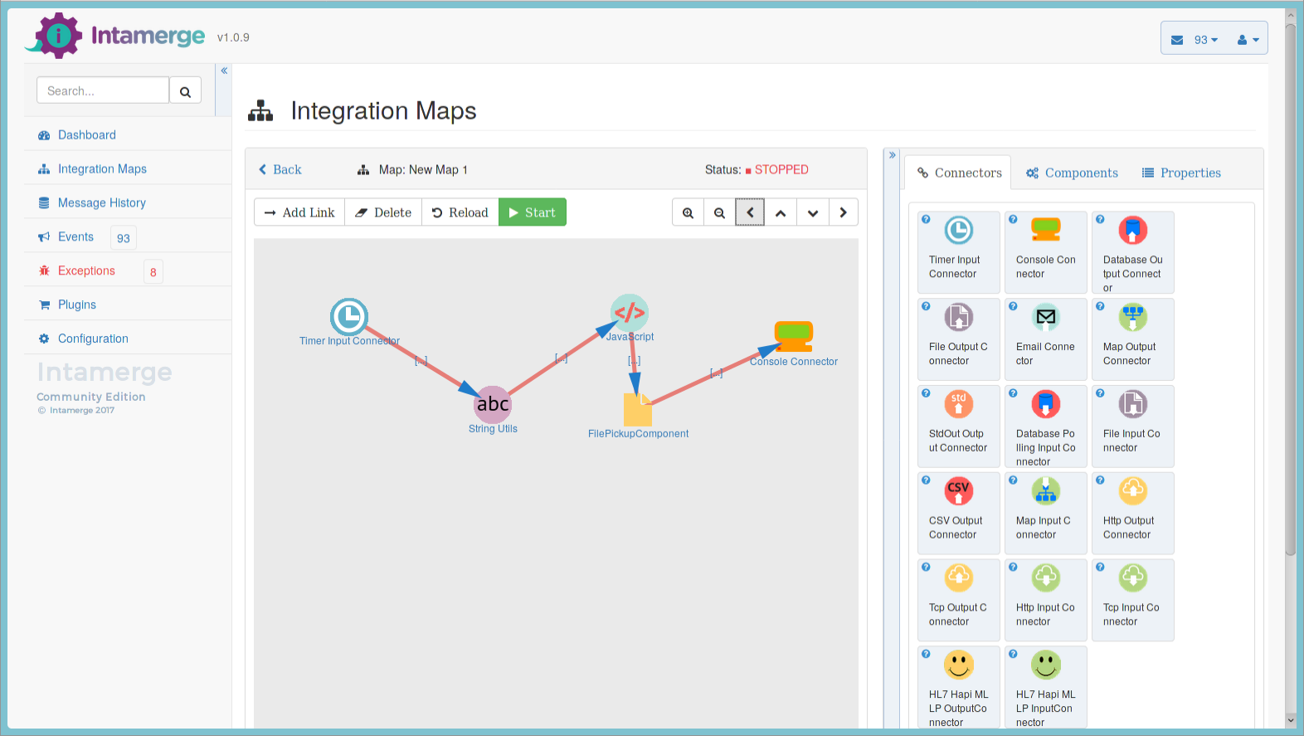This screenshot has height=736, width=1304.
Task: Select the Map Input Connector icon
Action: tap(1046, 491)
